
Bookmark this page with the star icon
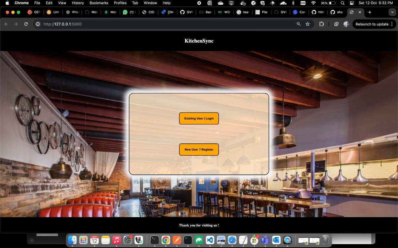[x=307, y=24]
